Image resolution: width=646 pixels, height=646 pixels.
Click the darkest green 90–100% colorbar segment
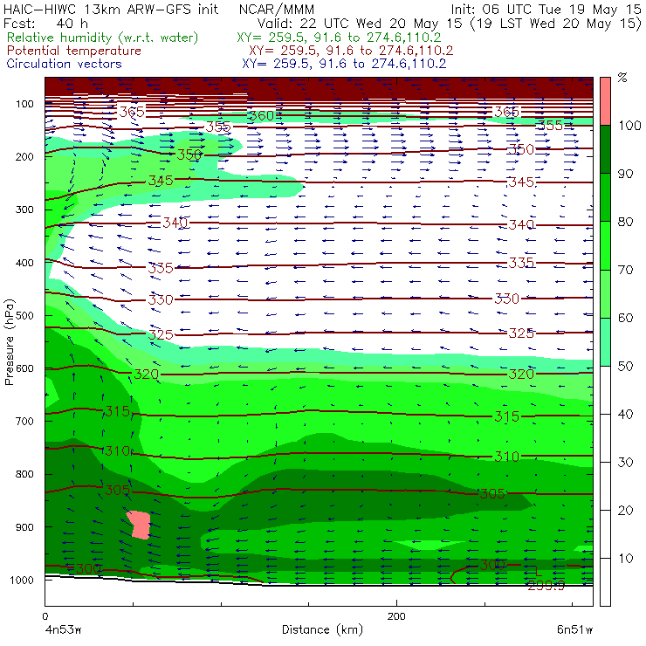click(605, 149)
